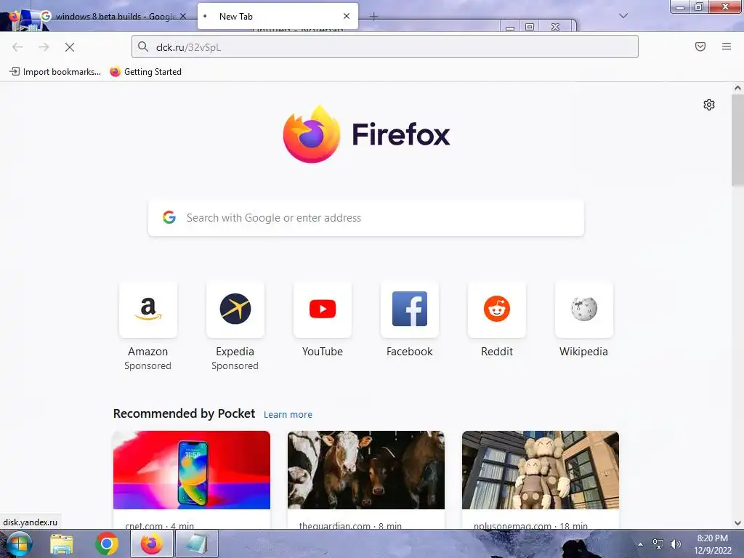Open the Firefox application menu (hamburger)
The width and height of the screenshot is (744, 558).
[x=727, y=46]
